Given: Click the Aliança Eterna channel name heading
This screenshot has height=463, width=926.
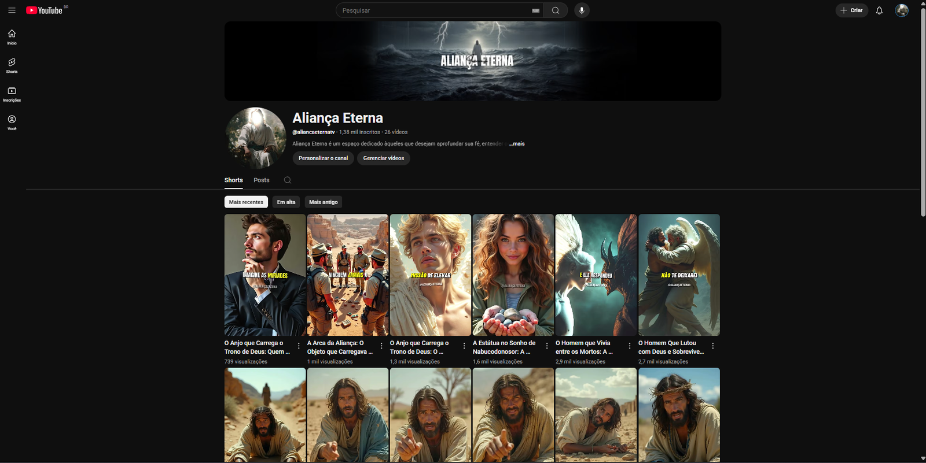Looking at the screenshot, I should click(337, 118).
